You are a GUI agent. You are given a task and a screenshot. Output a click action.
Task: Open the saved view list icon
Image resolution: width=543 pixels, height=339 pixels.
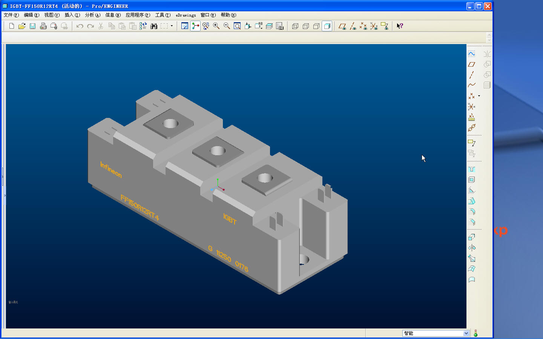pyautogui.click(x=258, y=26)
